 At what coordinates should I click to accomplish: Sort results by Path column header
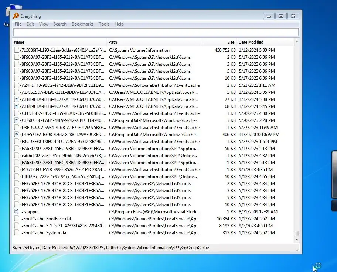tap(154, 42)
